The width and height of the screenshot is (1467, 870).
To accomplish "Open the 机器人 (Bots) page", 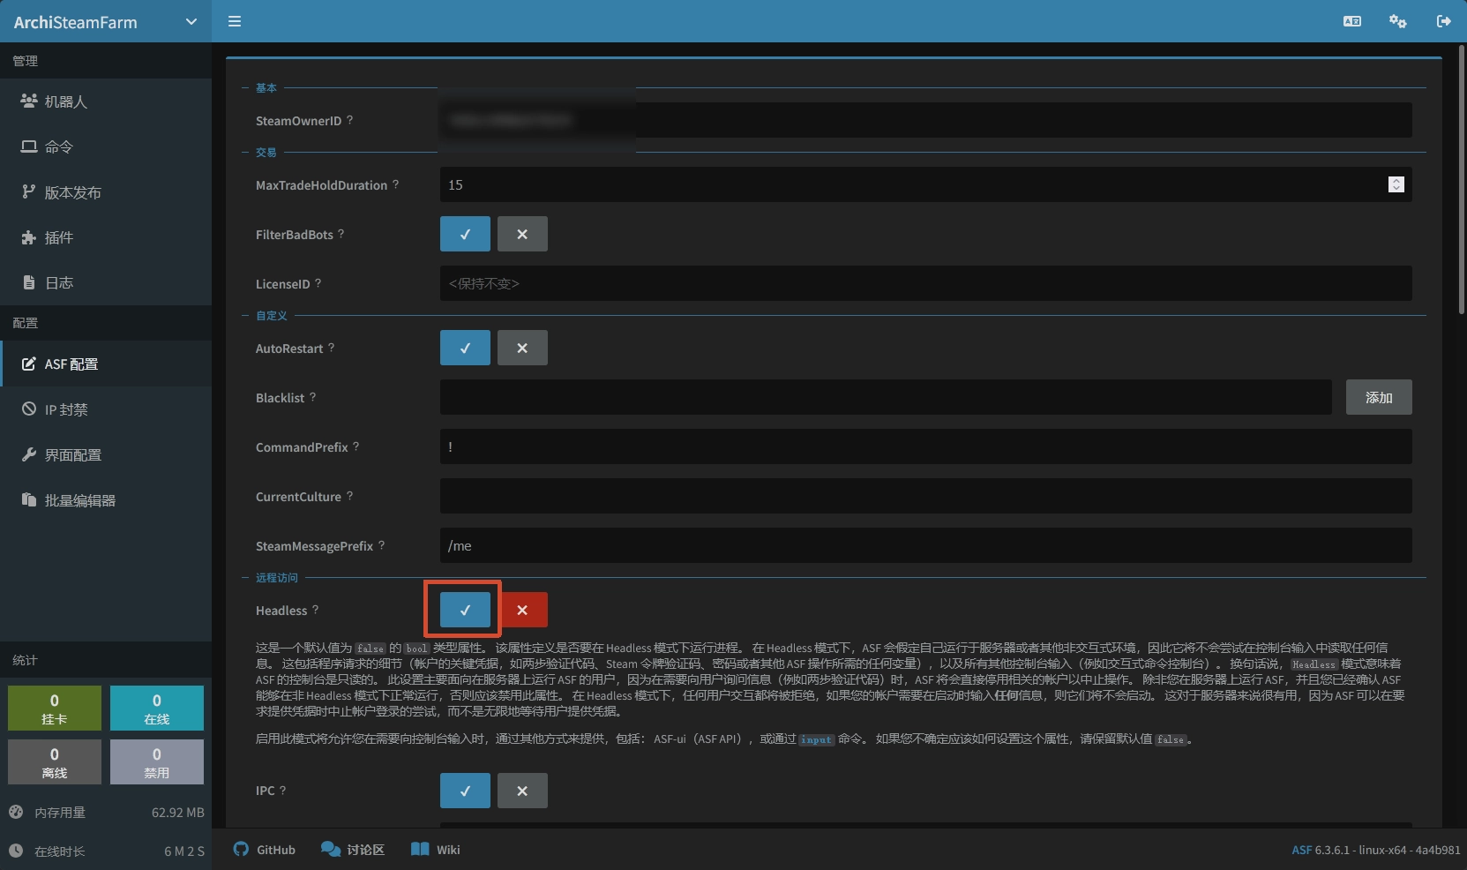I will coord(106,101).
